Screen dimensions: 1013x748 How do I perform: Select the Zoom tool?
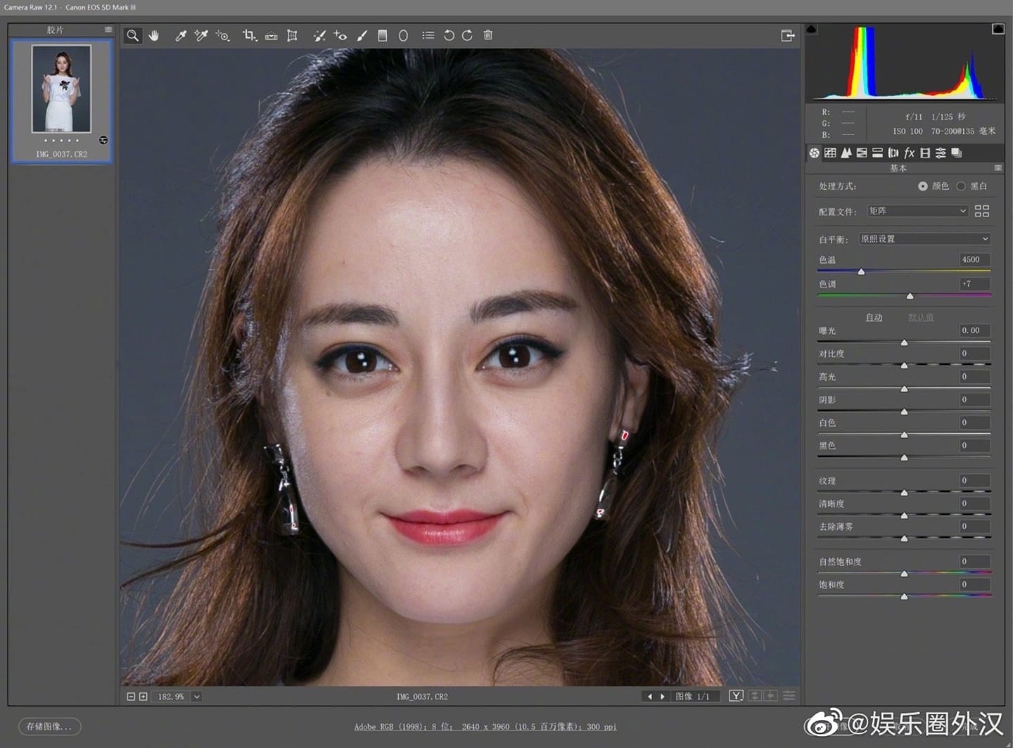click(132, 35)
